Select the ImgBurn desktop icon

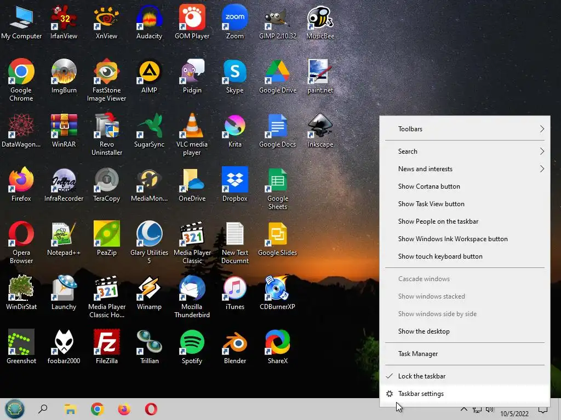64,77
